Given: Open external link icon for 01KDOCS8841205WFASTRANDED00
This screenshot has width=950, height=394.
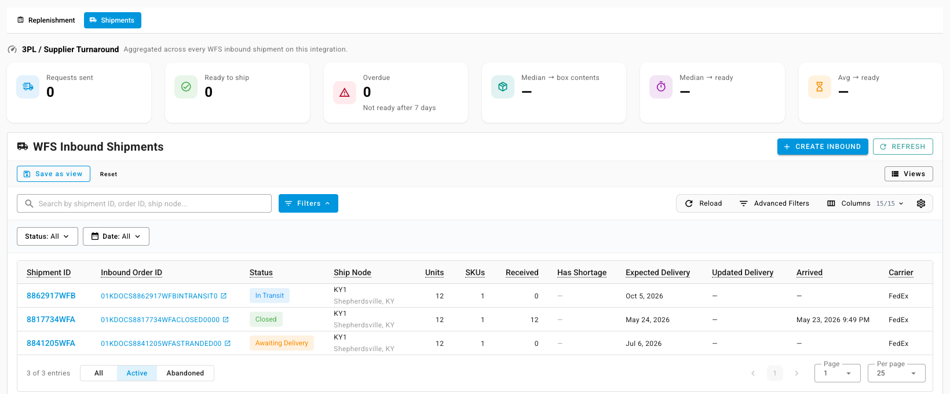Looking at the screenshot, I should (228, 344).
